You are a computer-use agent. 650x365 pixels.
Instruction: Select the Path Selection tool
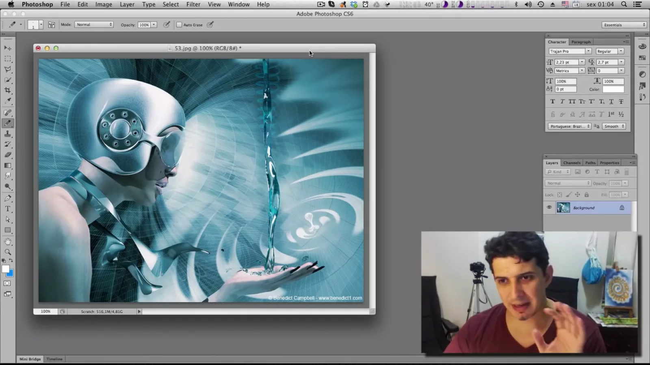pos(8,219)
